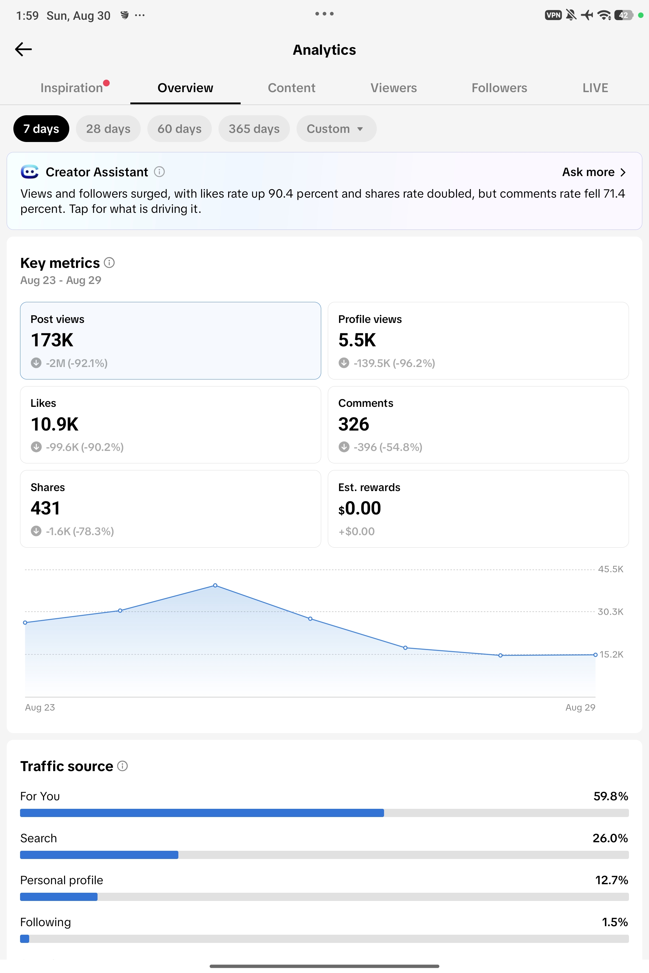Tap the Creator Assistant robot icon
This screenshot has height=973, width=649.
[x=29, y=171]
